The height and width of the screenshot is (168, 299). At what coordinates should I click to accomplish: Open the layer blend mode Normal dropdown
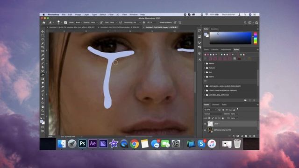coord(213,114)
